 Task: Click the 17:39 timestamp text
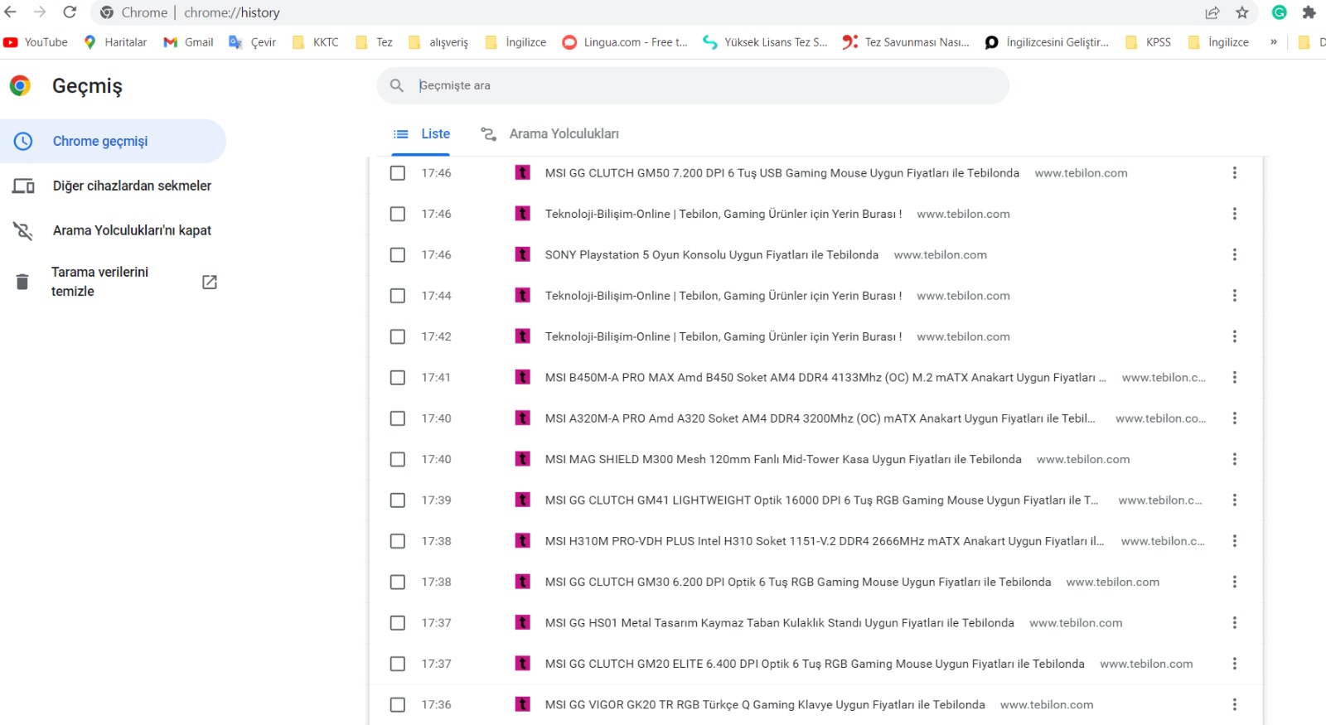click(436, 500)
